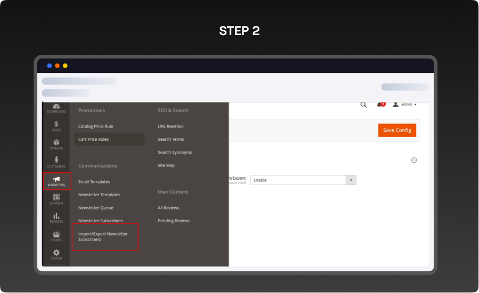Expand the admin account dropdown

[405, 105]
